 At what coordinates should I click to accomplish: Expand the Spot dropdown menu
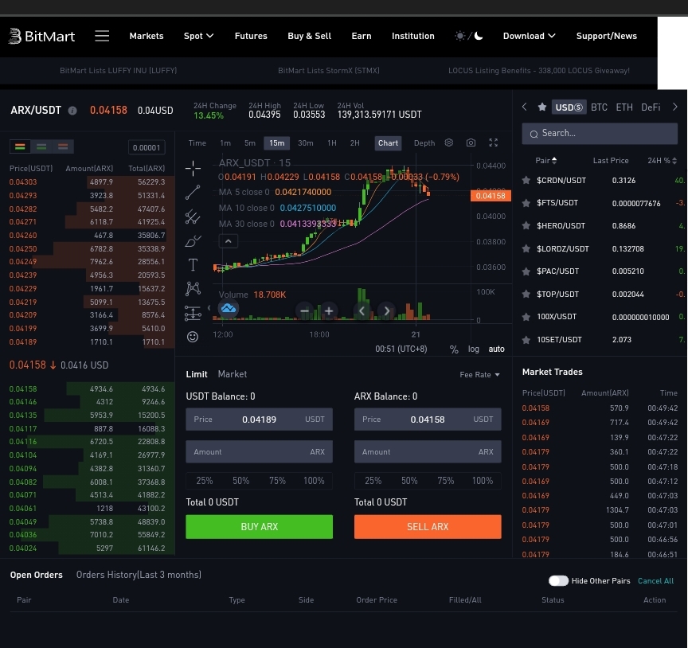pos(198,36)
